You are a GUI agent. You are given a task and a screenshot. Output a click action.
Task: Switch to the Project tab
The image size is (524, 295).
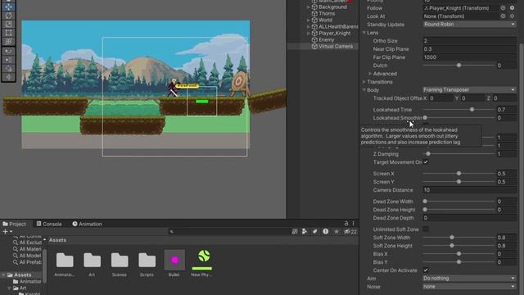pyautogui.click(x=15, y=224)
